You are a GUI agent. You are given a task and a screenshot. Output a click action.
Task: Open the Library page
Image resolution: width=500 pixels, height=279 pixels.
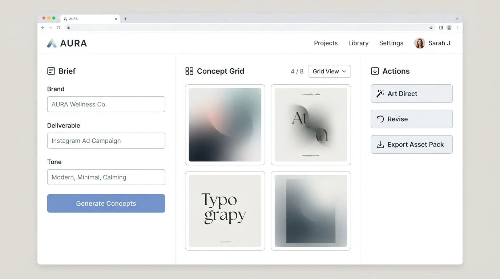pos(358,43)
